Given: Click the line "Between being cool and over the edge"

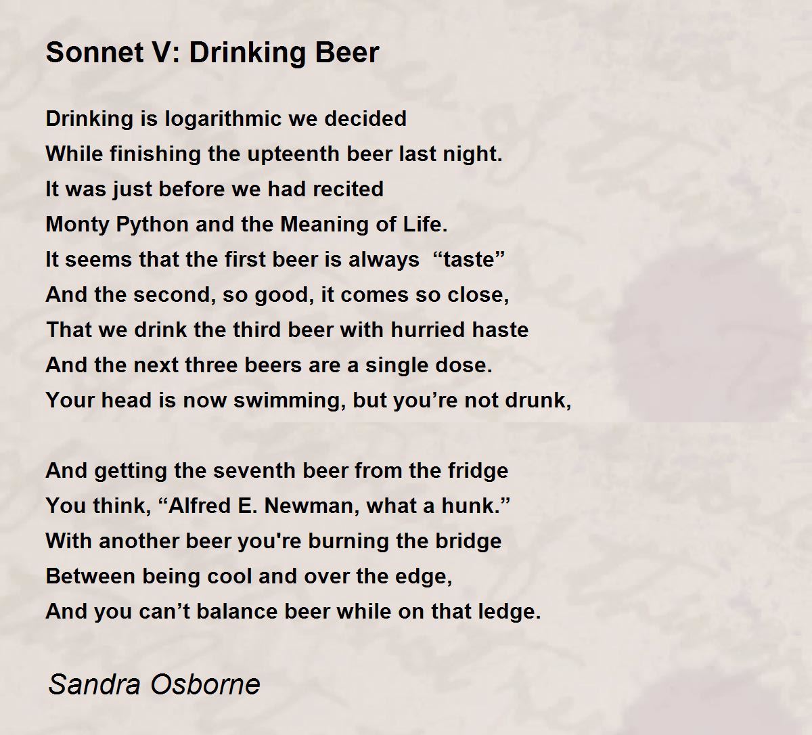Looking at the screenshot, I should (248, 576).
